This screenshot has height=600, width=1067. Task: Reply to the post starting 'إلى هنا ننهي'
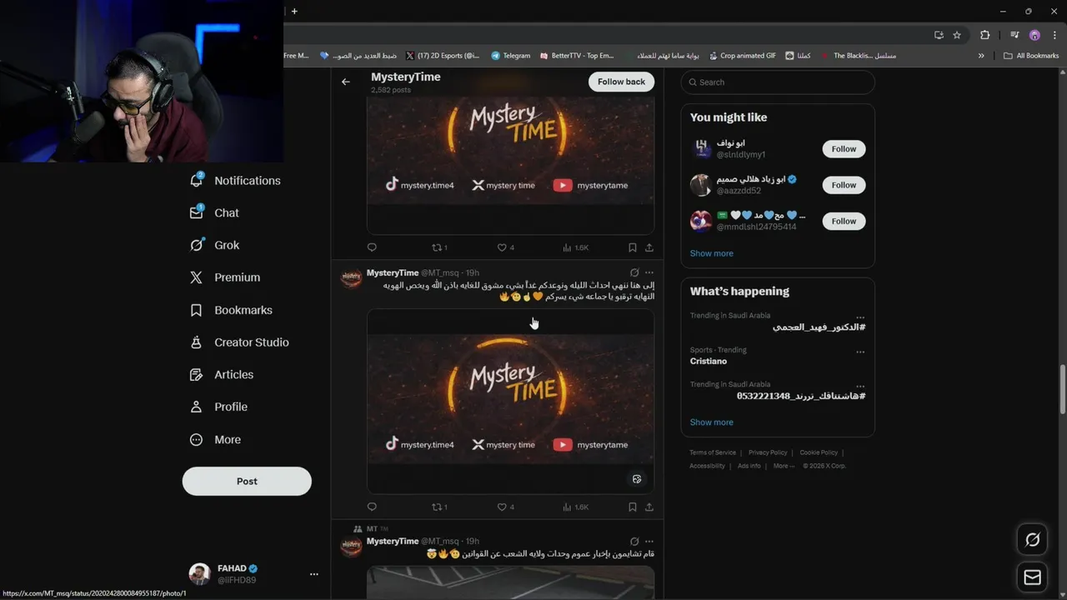click(372, 507)
